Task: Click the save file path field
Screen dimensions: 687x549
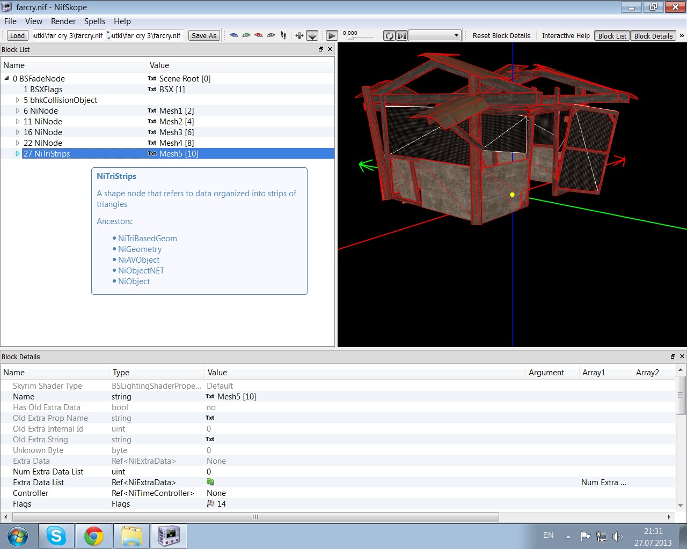Action: click(147, 36)
